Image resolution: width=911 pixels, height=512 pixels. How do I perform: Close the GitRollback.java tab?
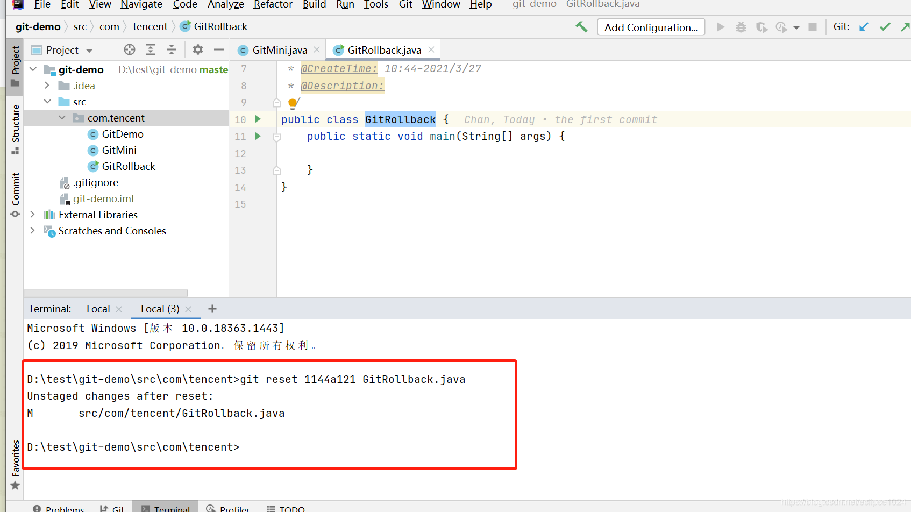click(x=431, y=49)
